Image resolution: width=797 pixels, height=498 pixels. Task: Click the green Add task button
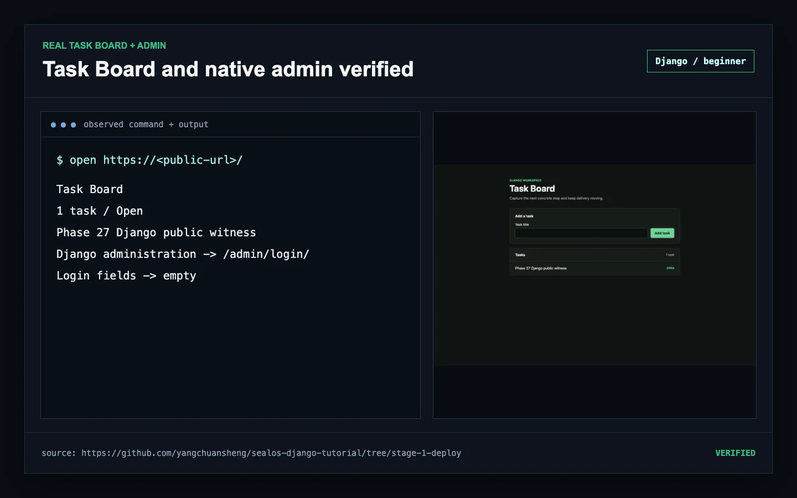(662, 233)
